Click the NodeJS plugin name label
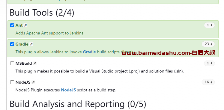224x110 pixels. pyautogui.click(x=23, y=82)
